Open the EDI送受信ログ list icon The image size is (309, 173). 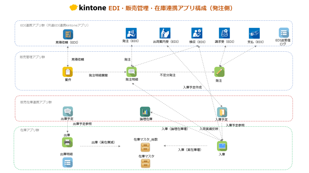(x=284, y=33)
